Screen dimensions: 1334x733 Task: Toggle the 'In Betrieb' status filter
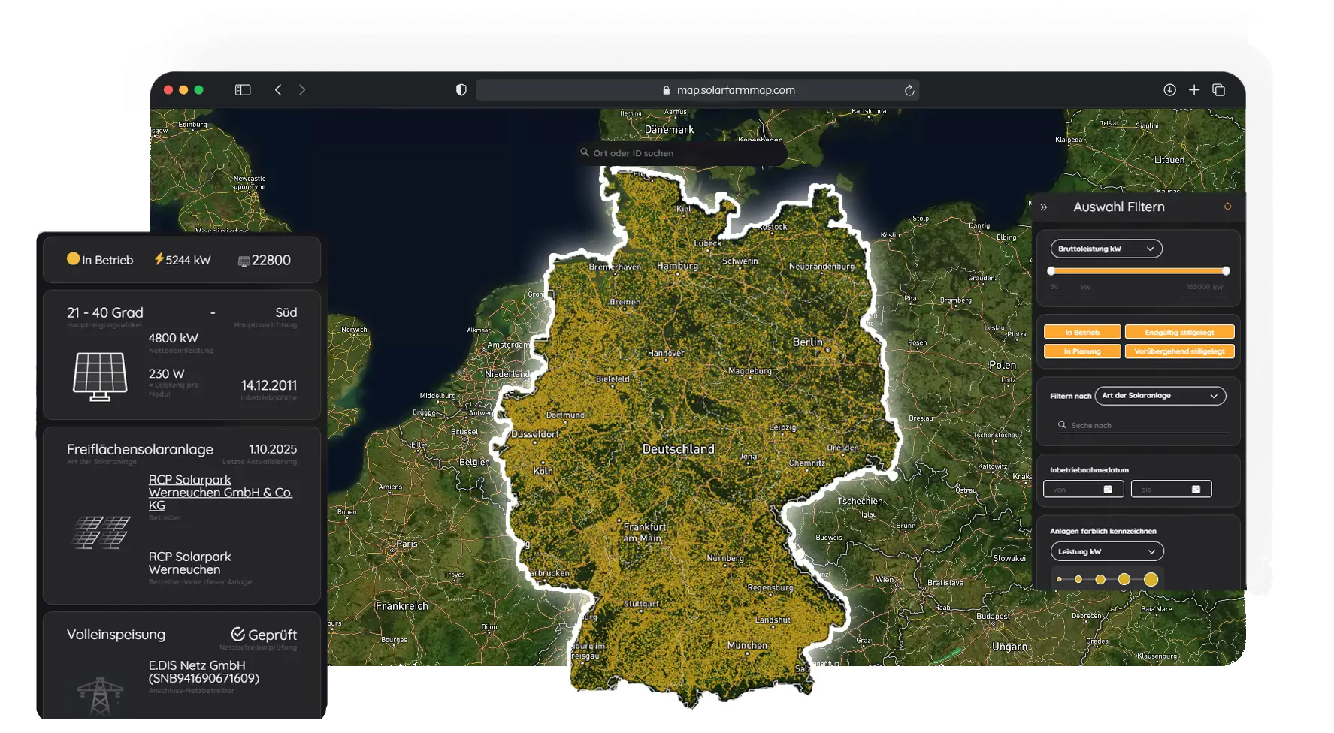pos(1081,331)
